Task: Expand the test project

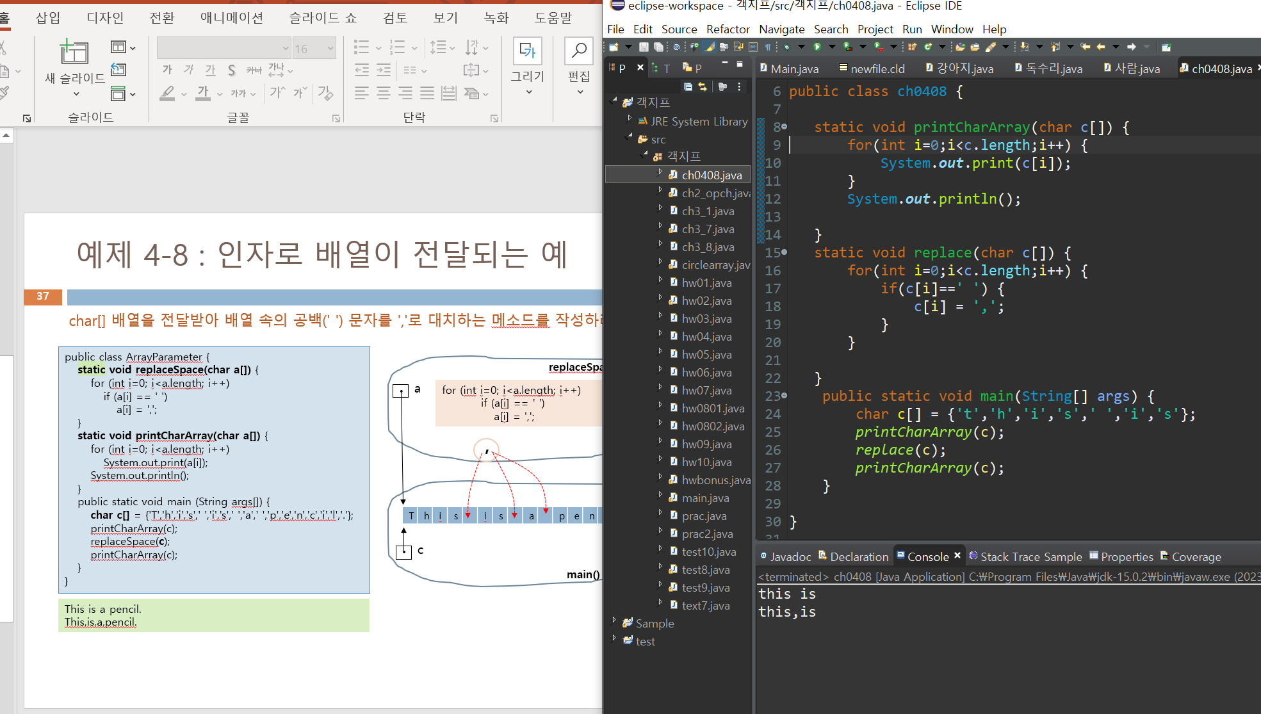Action: coord(614,638)
